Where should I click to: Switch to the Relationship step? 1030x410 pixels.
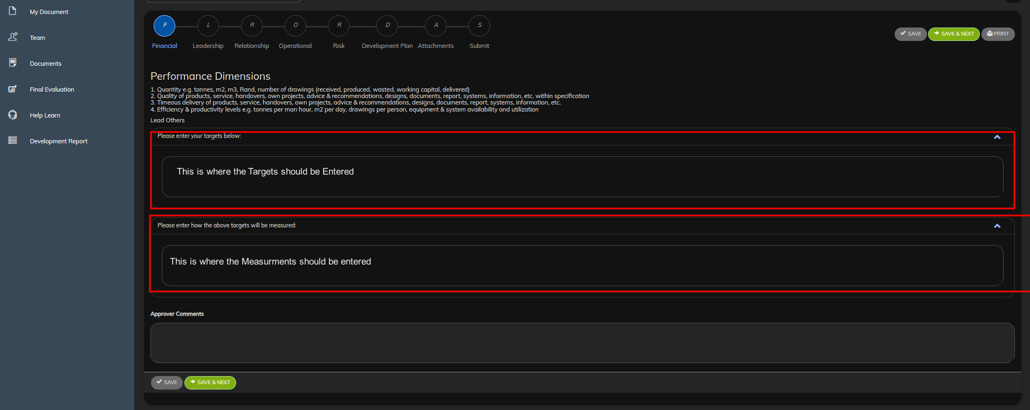pos(252,26)
